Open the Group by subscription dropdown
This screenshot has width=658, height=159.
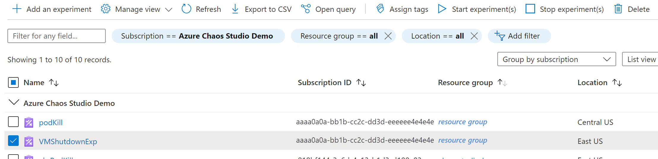[556, 59]
